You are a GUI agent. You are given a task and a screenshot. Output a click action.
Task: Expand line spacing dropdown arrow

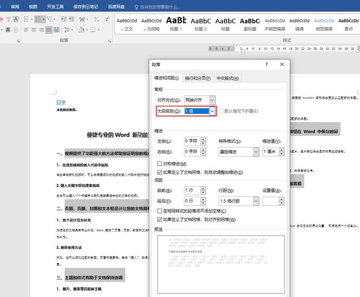[72, 30]
